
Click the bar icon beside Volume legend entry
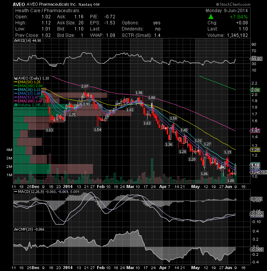click(x=16, y=105)
